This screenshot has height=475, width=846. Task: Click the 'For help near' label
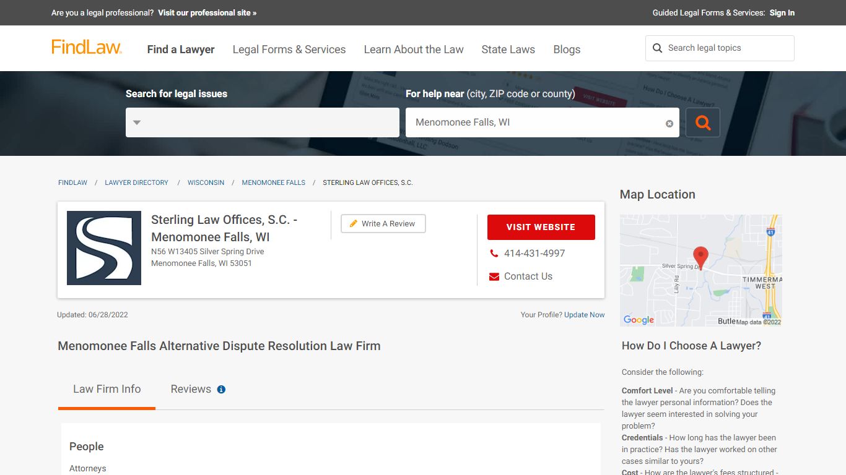point(435,94)
